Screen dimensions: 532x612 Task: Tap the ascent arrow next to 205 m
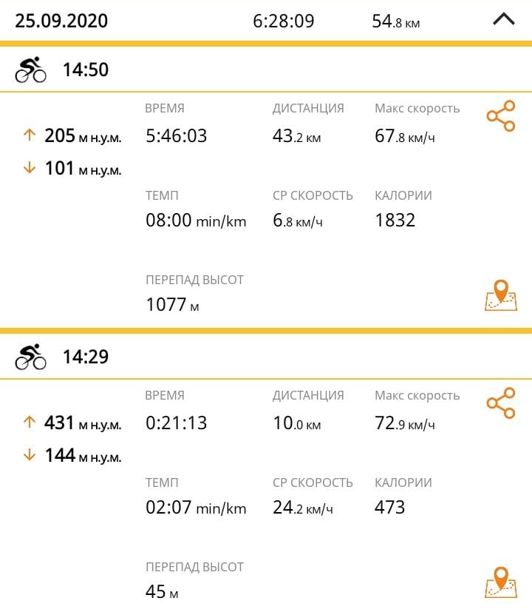[30, 135]
